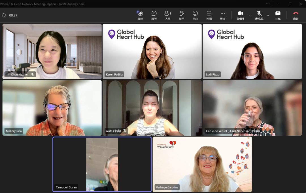The image size is (306, 193).
Task: Select Aiste's video tile
Action: coord(152,108)
